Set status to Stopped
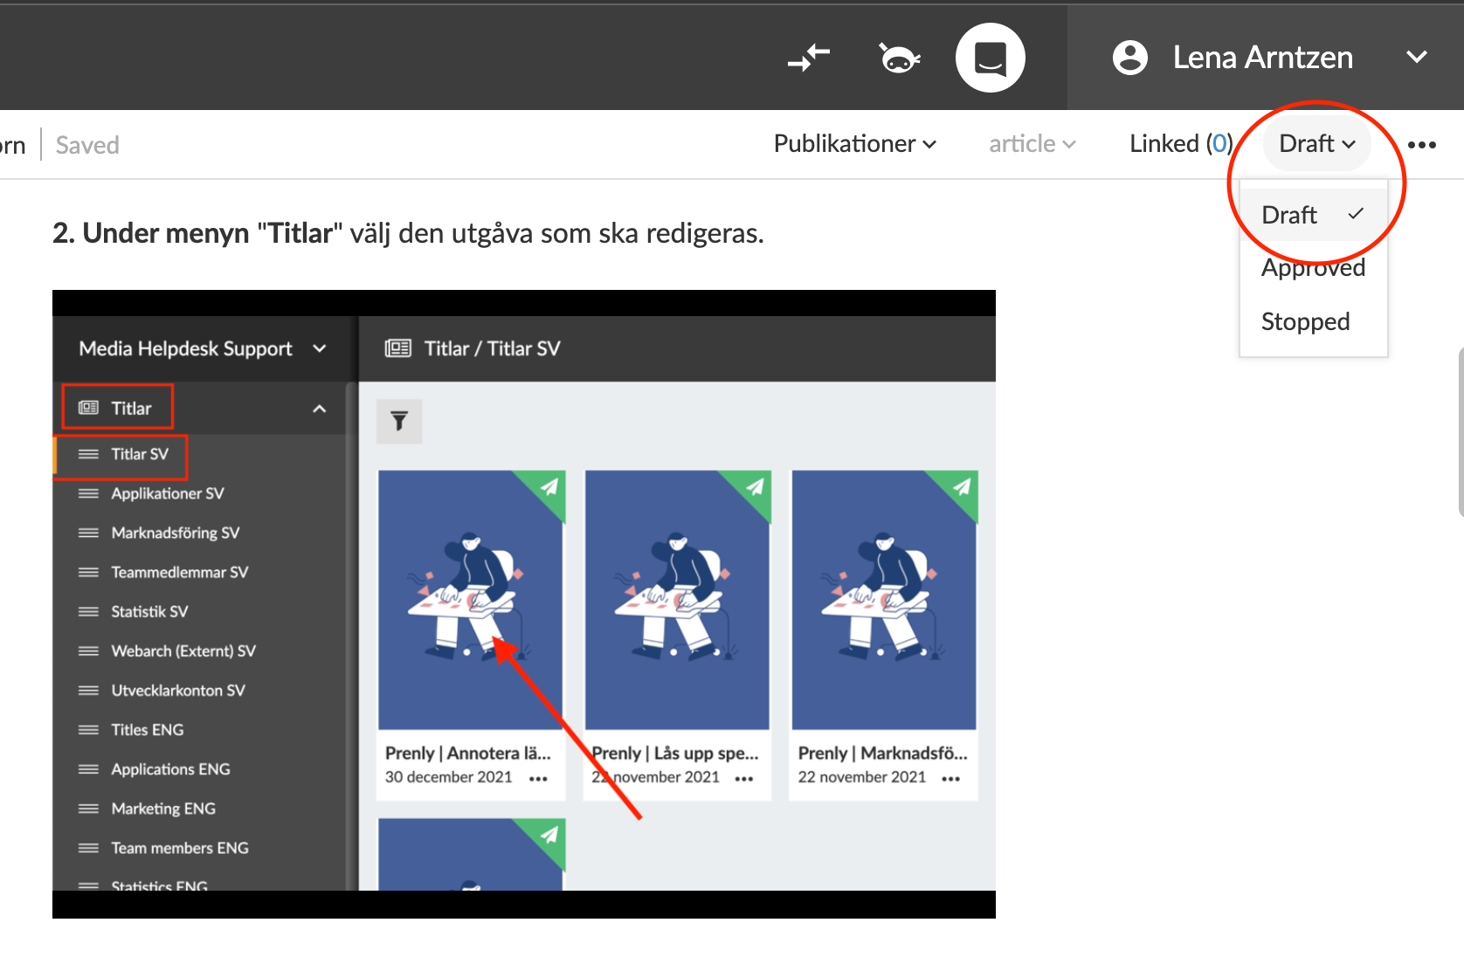This screenshot has width=1464, height=964. pos(1305,321)
